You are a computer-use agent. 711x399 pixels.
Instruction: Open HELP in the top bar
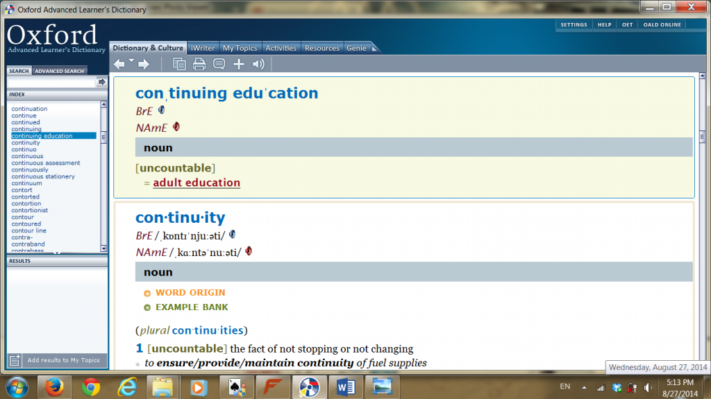(605, 25)
